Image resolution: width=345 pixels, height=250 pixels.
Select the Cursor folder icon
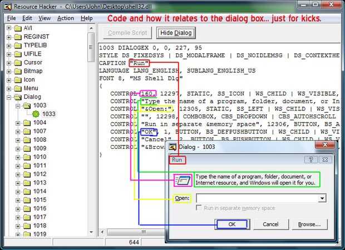(x=18, y=63)
